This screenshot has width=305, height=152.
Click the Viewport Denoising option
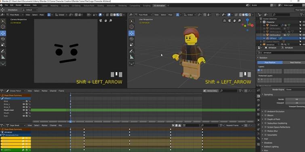point(297,106)
